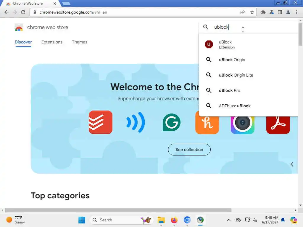Open the Extensions puzzle icon menu

point(263,12)
